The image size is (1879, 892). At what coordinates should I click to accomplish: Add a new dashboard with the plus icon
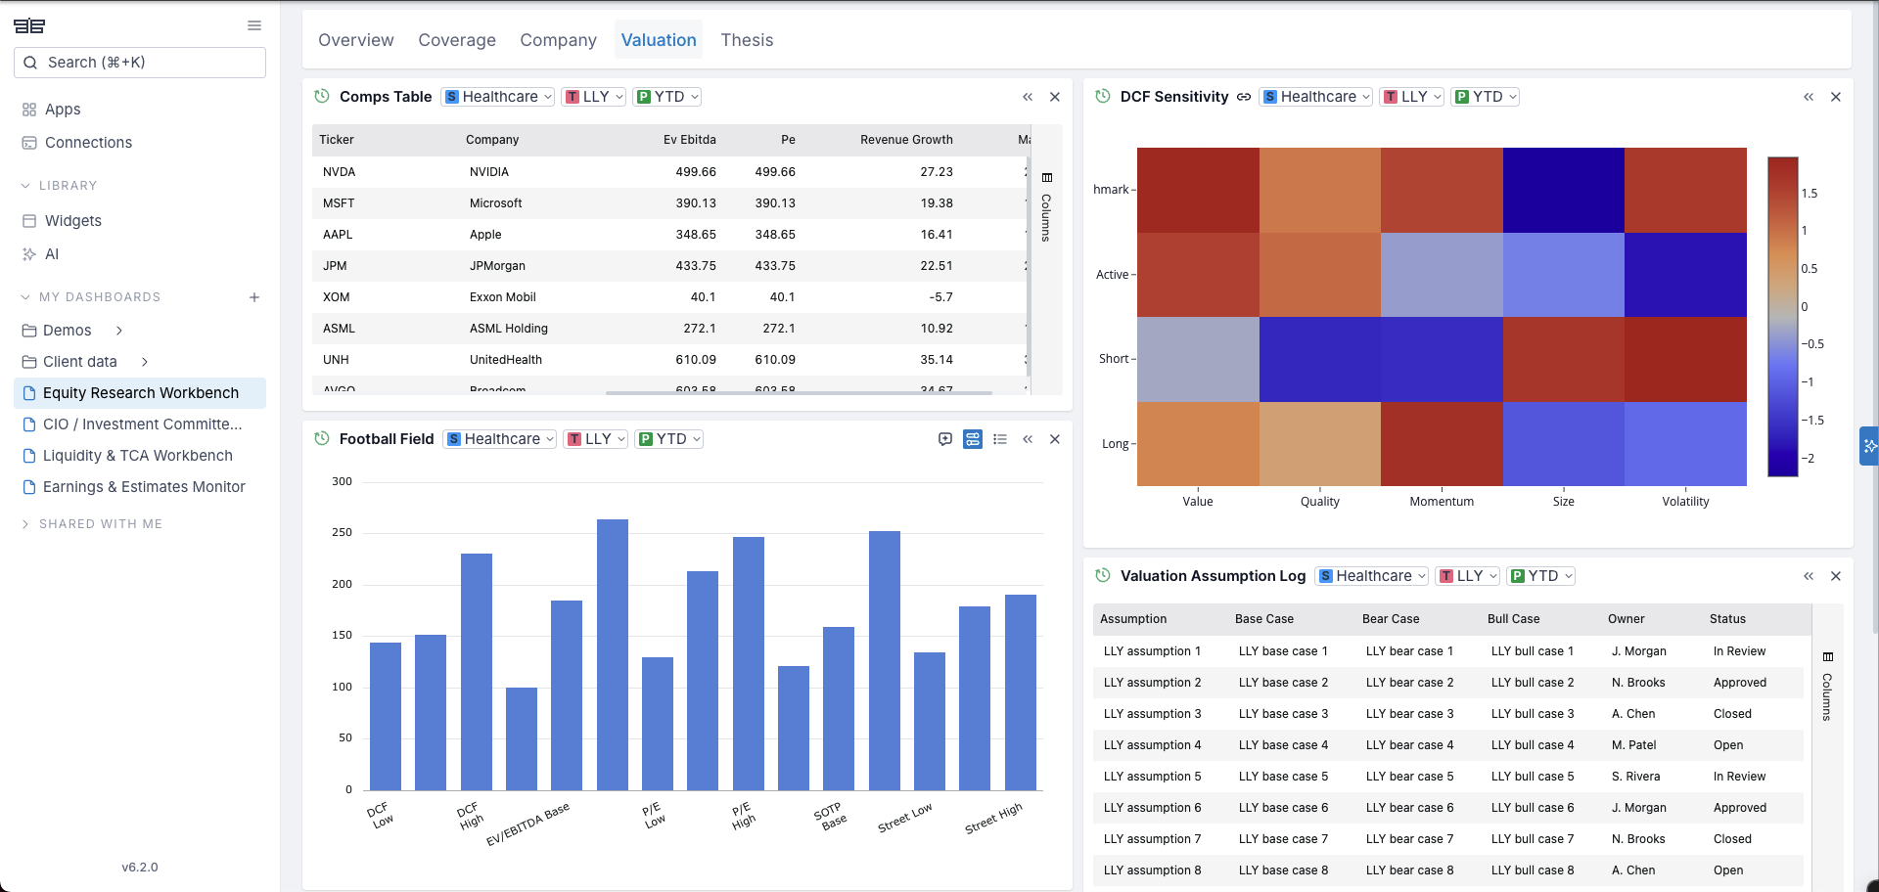pyautogui.click(x=254, y=297)
